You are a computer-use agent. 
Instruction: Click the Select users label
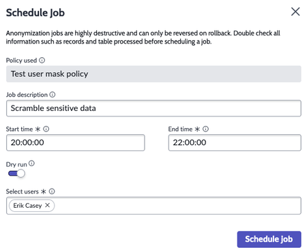tap(23, 191)
